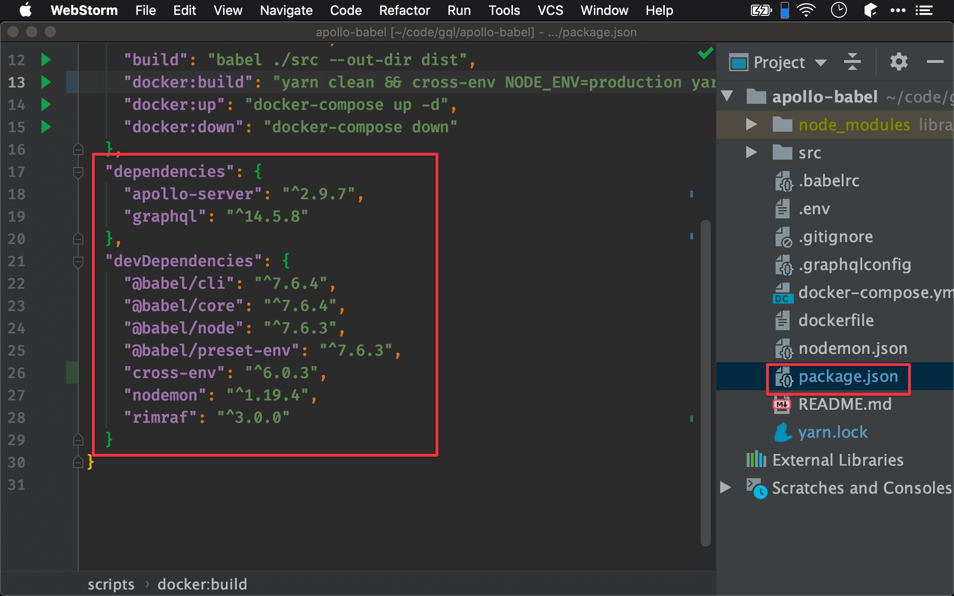Viewport: 954px width, 596px height.
Task: Place cursor on @babel/preset-env line
Action: (x=262, y=350)
